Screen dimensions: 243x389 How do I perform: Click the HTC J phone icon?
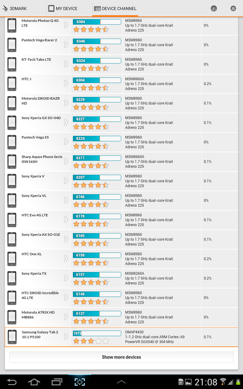point(12,84)
